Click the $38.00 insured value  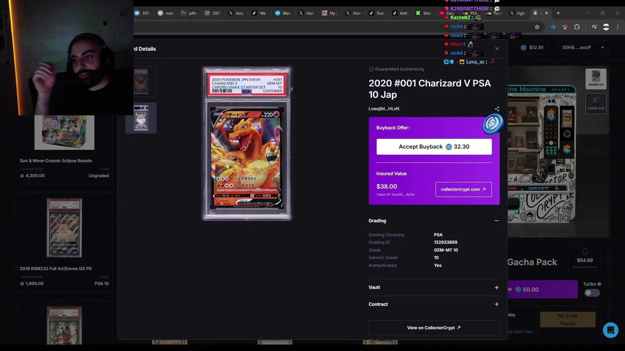point(387,186)
